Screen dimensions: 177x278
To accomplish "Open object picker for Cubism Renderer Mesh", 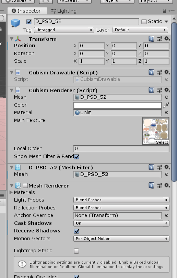I will (166, 97).
